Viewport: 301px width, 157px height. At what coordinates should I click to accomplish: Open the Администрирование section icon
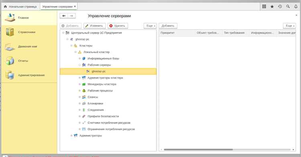click(10, 75)
